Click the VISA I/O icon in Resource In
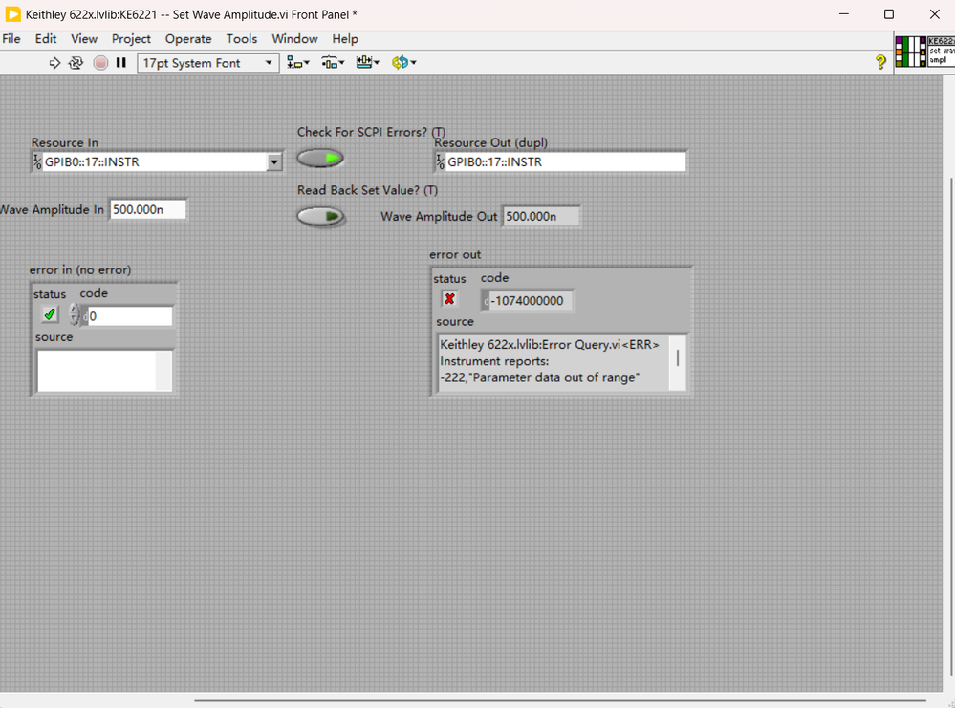Viewport: 955px width, 708px height. click(x=37, y=161)
